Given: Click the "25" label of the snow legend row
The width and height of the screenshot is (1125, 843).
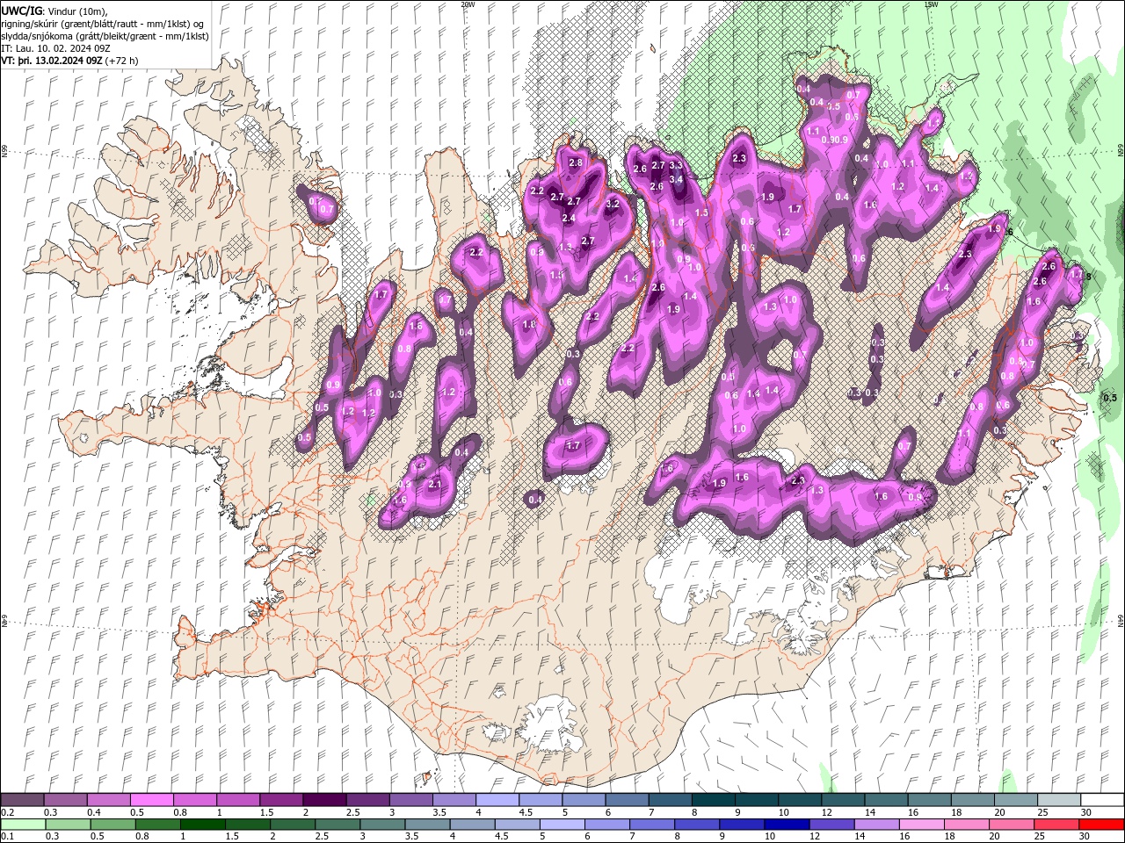Looking at the screenshot, I should (1042, 812).
